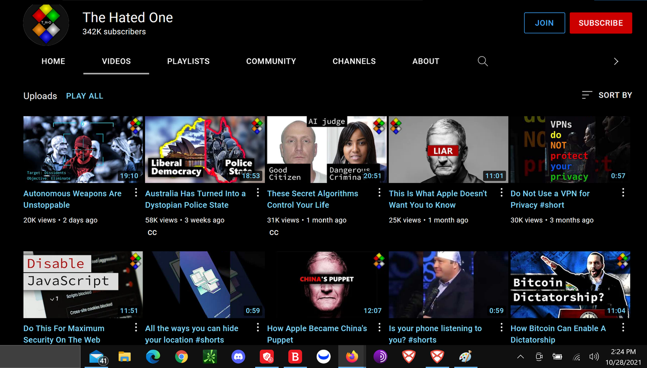647x368 pixels.
Task: Open options menu for Australia Police State video
Action: [x=258, y=193]
